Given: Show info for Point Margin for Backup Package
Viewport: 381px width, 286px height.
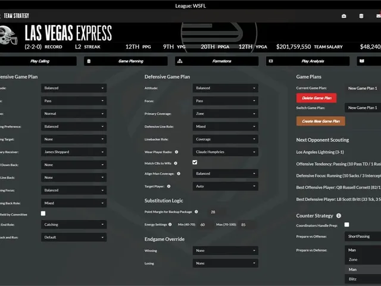Looking at the screenshot, I should [x=196, y=212].
